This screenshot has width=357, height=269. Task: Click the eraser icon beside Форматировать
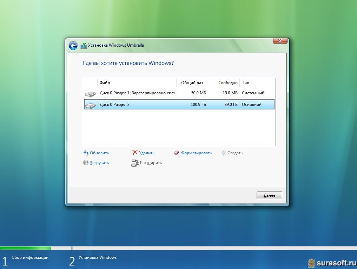[177, 153]
